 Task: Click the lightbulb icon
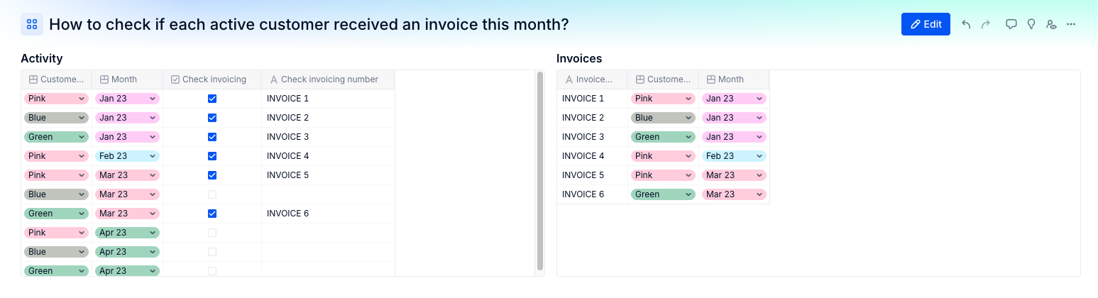(1031, 24)
